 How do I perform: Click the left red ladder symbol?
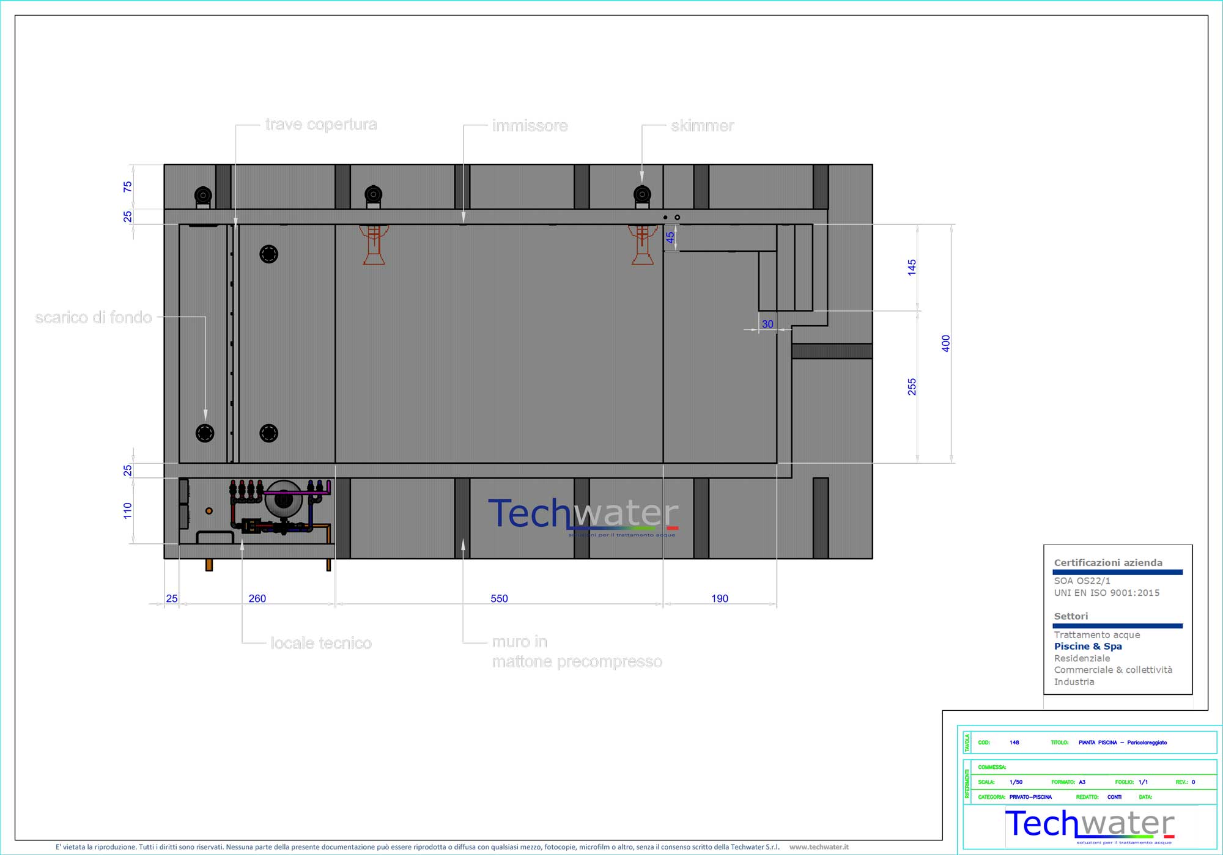click(x=374, y=244)
